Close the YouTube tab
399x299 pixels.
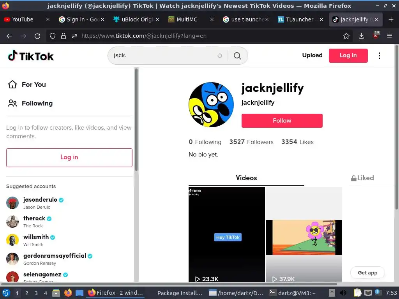click(x=48, y=19)
